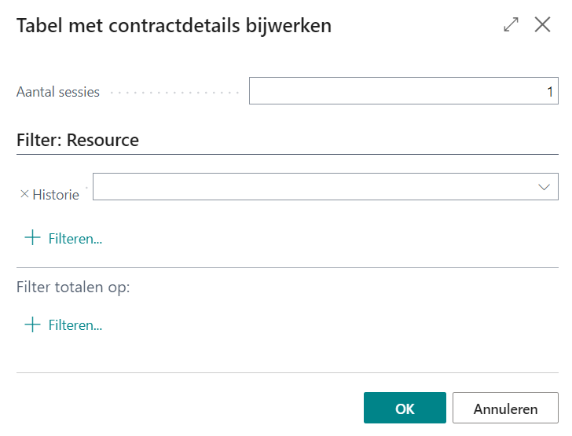Click into the Historie filter value field
The image size is (572, 436).
[314, 187]
